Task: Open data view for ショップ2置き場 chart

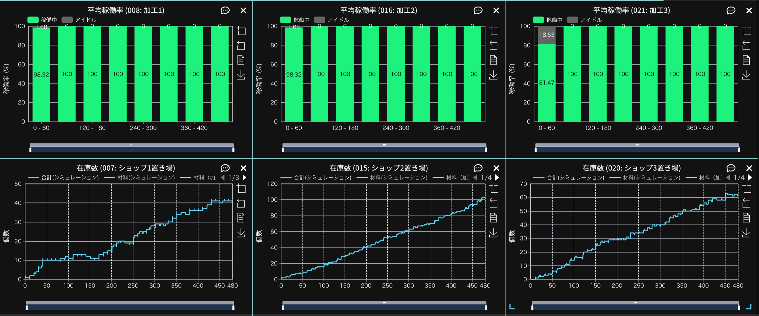Action: click(x=494, y=218)
